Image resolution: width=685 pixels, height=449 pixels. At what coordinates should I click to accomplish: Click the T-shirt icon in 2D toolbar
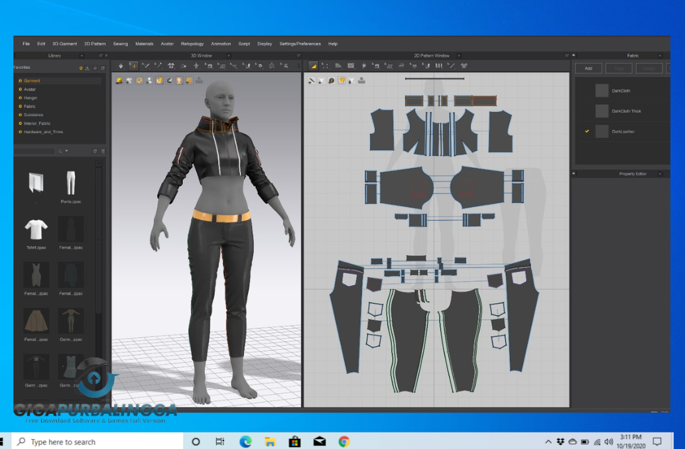tap(463, 66)
